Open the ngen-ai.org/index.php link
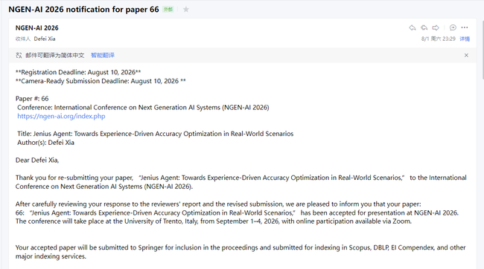Viewport: 484px width, 269px height. click(61, 116)
